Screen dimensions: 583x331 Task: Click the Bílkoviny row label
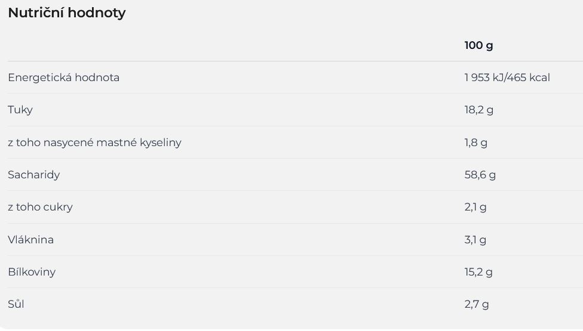(x=32, y=271)
